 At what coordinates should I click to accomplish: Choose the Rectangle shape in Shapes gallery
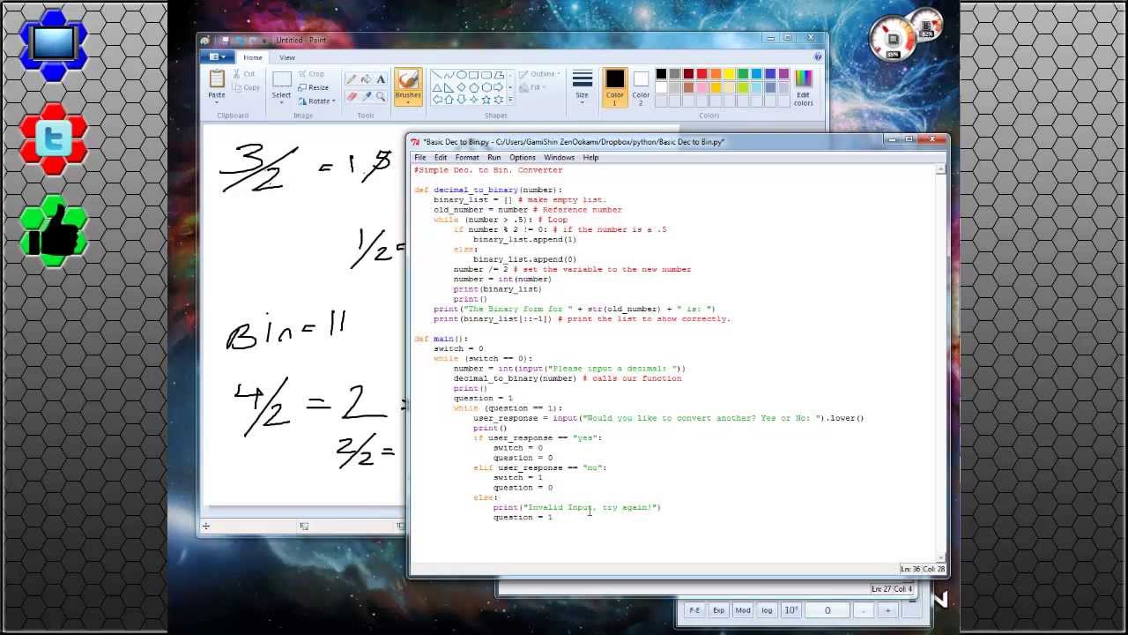coord(473,74)
